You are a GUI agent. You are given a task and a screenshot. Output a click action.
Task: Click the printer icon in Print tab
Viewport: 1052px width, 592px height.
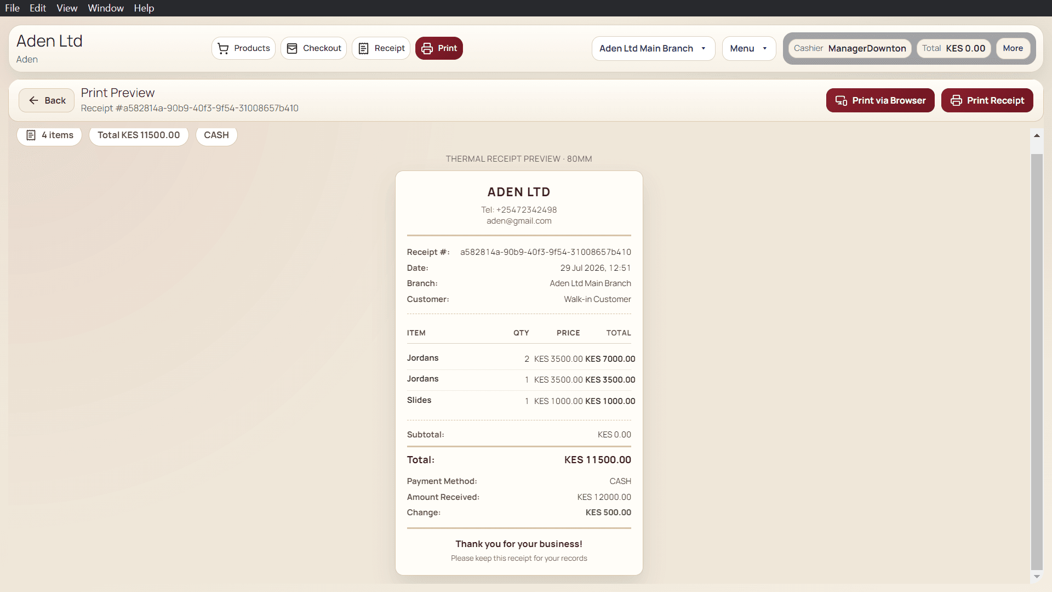[x=427, y=49]
